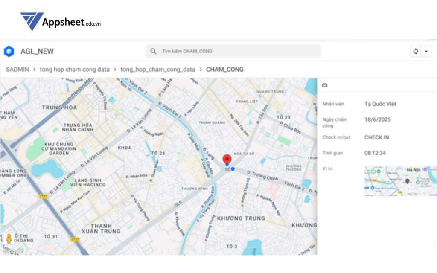Click the camera icon in the record detail panel
The image size is (437, 273).
click(x=325, y=84)
